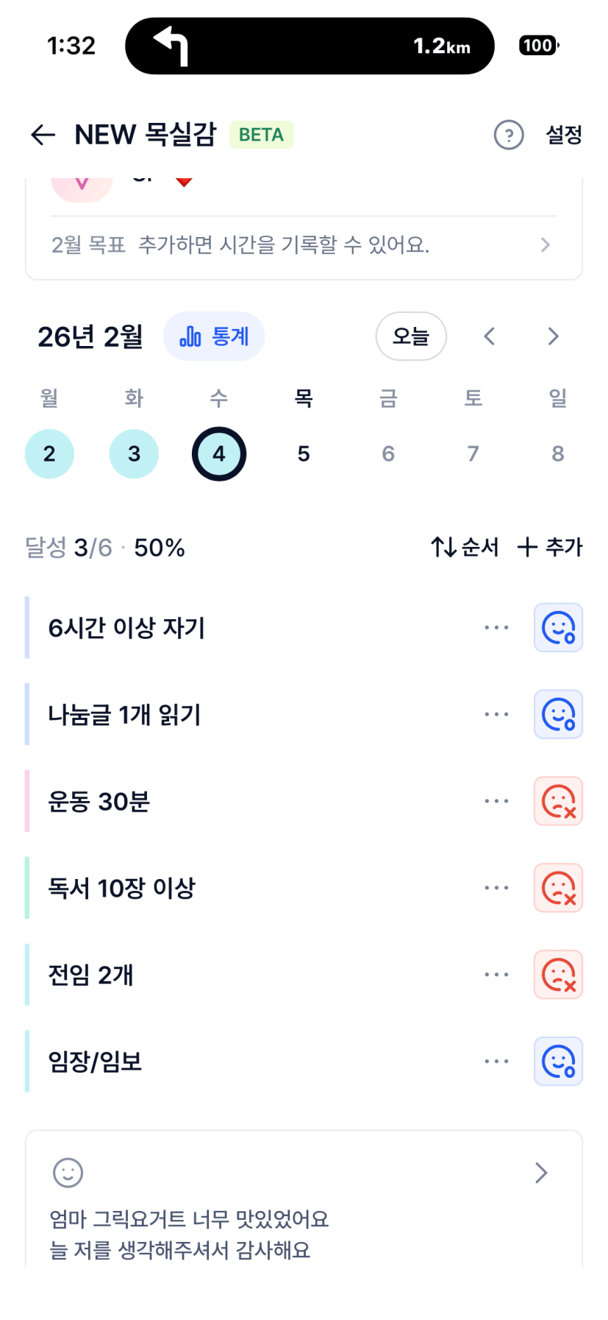Toggle achievement status for 6시간 이상 자기

[558, 628]
